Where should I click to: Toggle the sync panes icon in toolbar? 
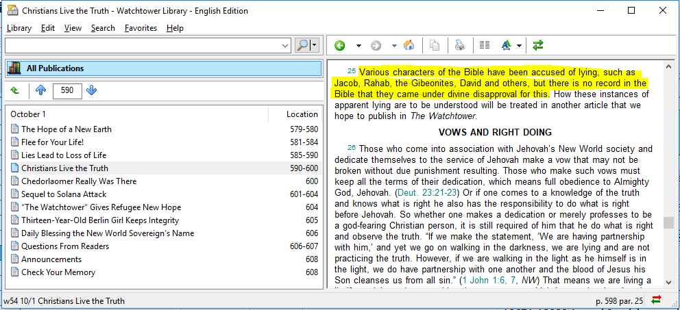point(538,46)
